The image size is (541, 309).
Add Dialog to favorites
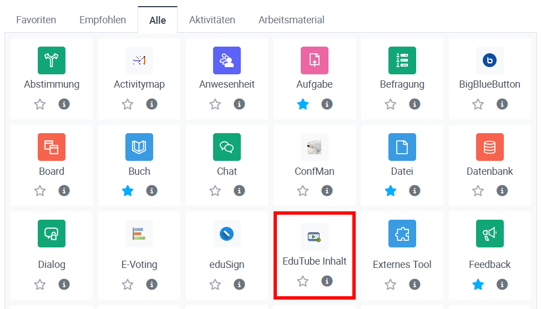(x=40, y=284)
